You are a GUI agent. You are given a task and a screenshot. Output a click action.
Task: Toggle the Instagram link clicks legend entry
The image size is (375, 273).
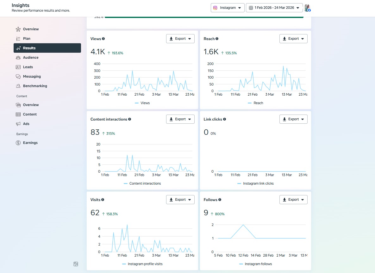pos(255,184)
